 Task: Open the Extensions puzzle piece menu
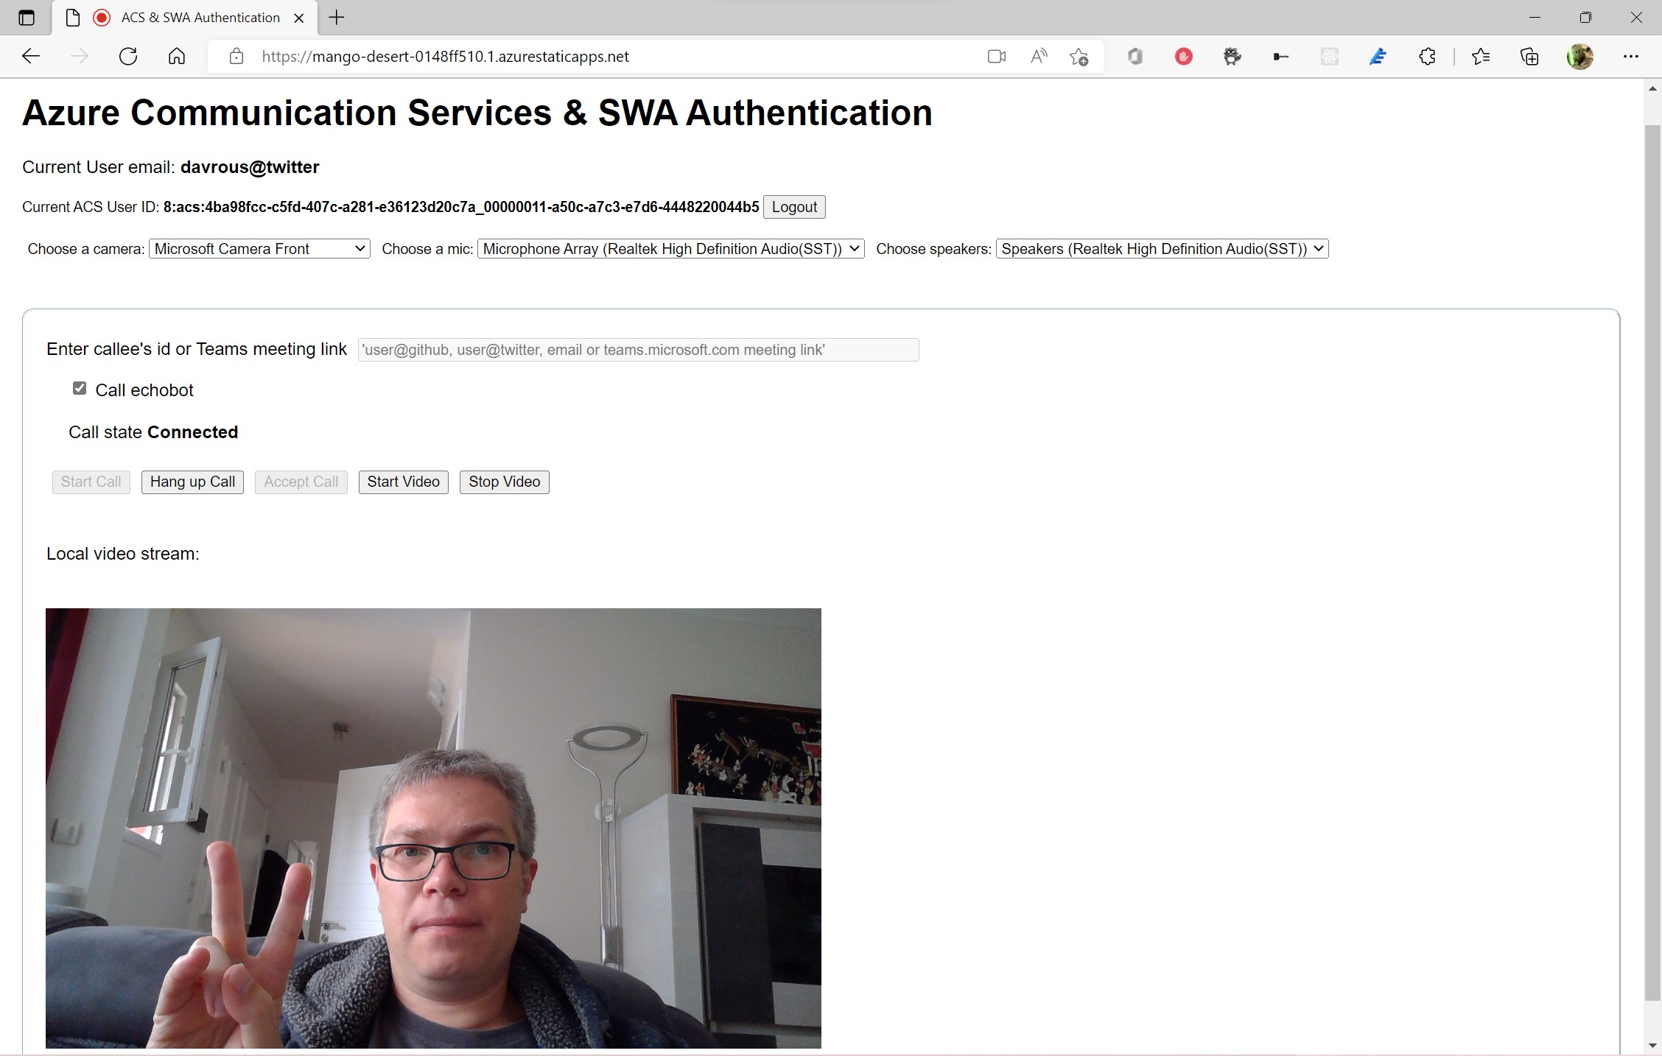[x=1427, y=57]
